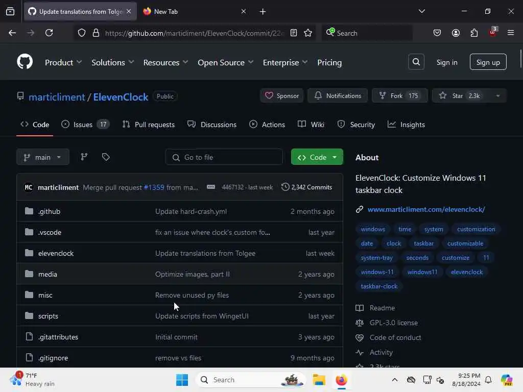The image size is (523, 392).
Task: Bookmark this page with the star icon
Action: tap(308, 33)
